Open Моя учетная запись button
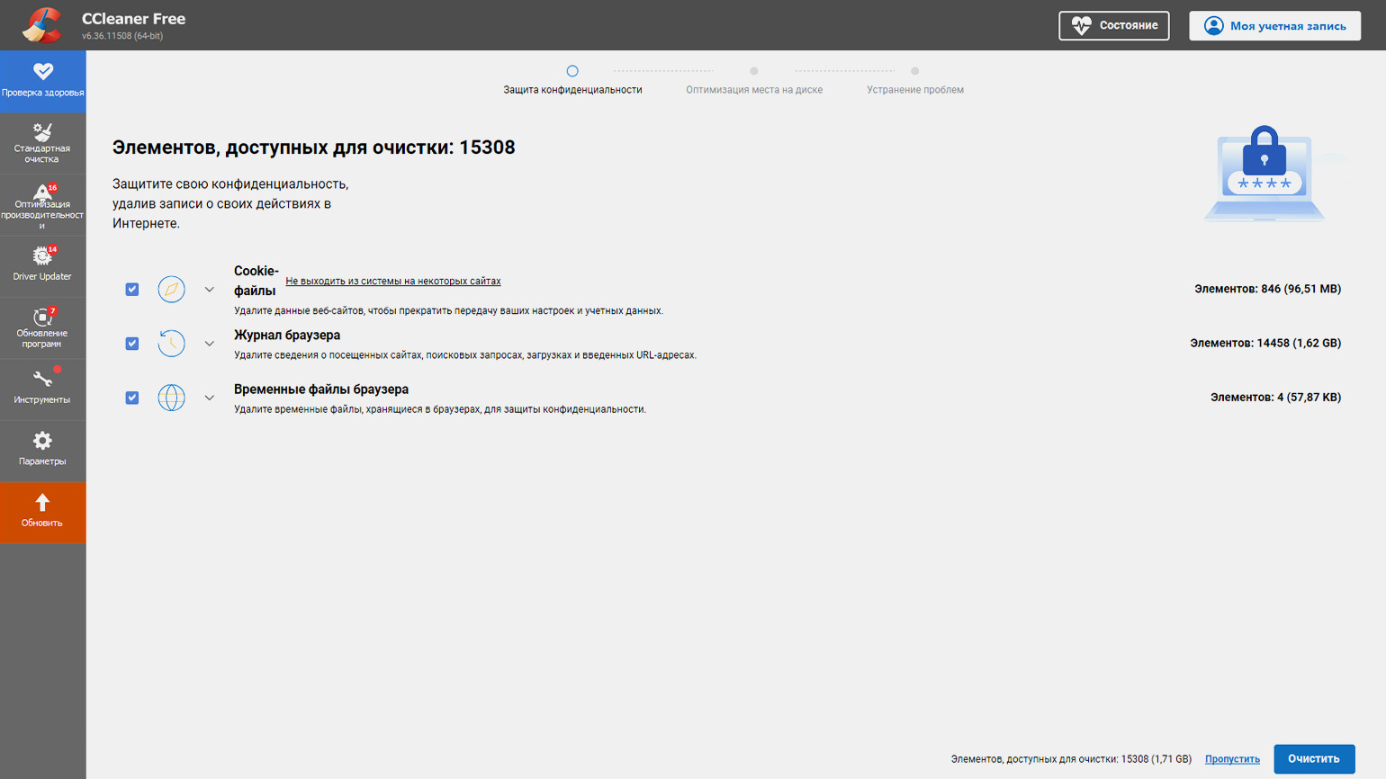Image resolution: width=1386 pixels, height=779 pixels. pyautogui.click(x=1274, y=25)
